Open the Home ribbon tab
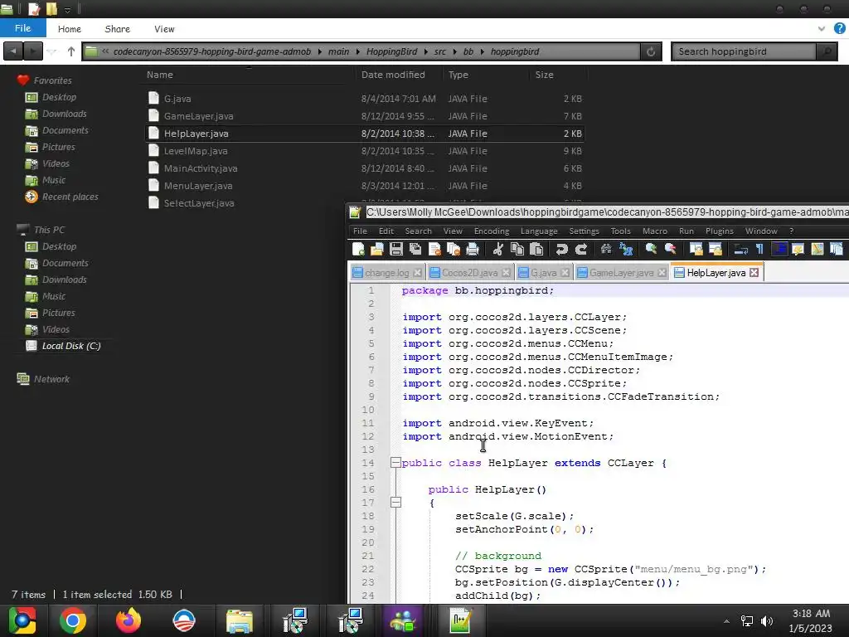 click(x=70, y=29)
